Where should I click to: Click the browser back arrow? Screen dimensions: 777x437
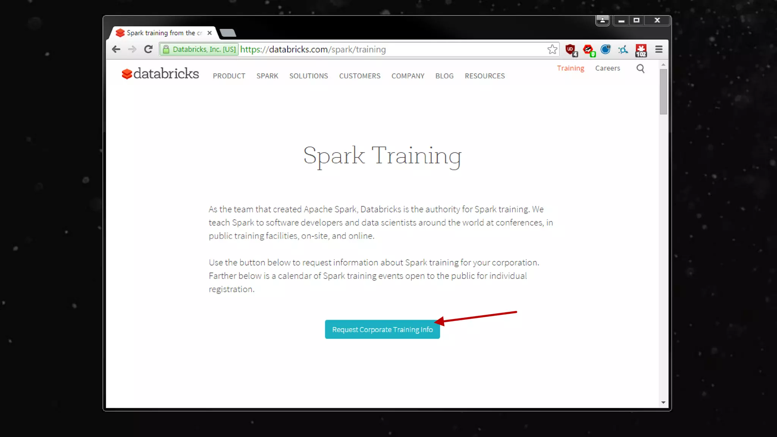click(116, 49)
